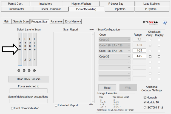
Task: Select Lane 2 to scan
Action: pos(25,49)
